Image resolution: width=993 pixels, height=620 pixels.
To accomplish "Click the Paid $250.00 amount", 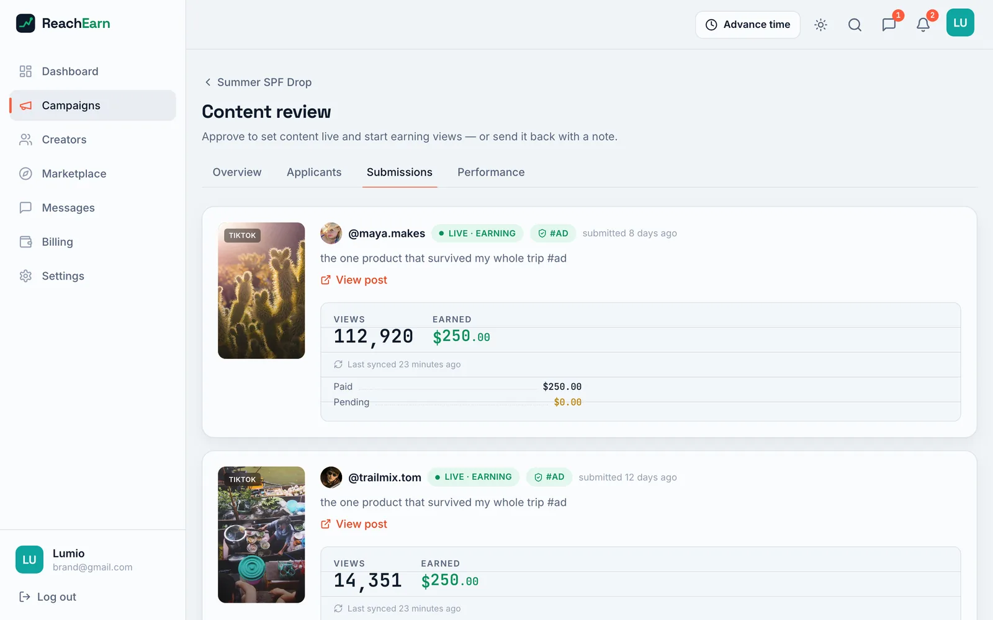I will click(x=562, y=387).
